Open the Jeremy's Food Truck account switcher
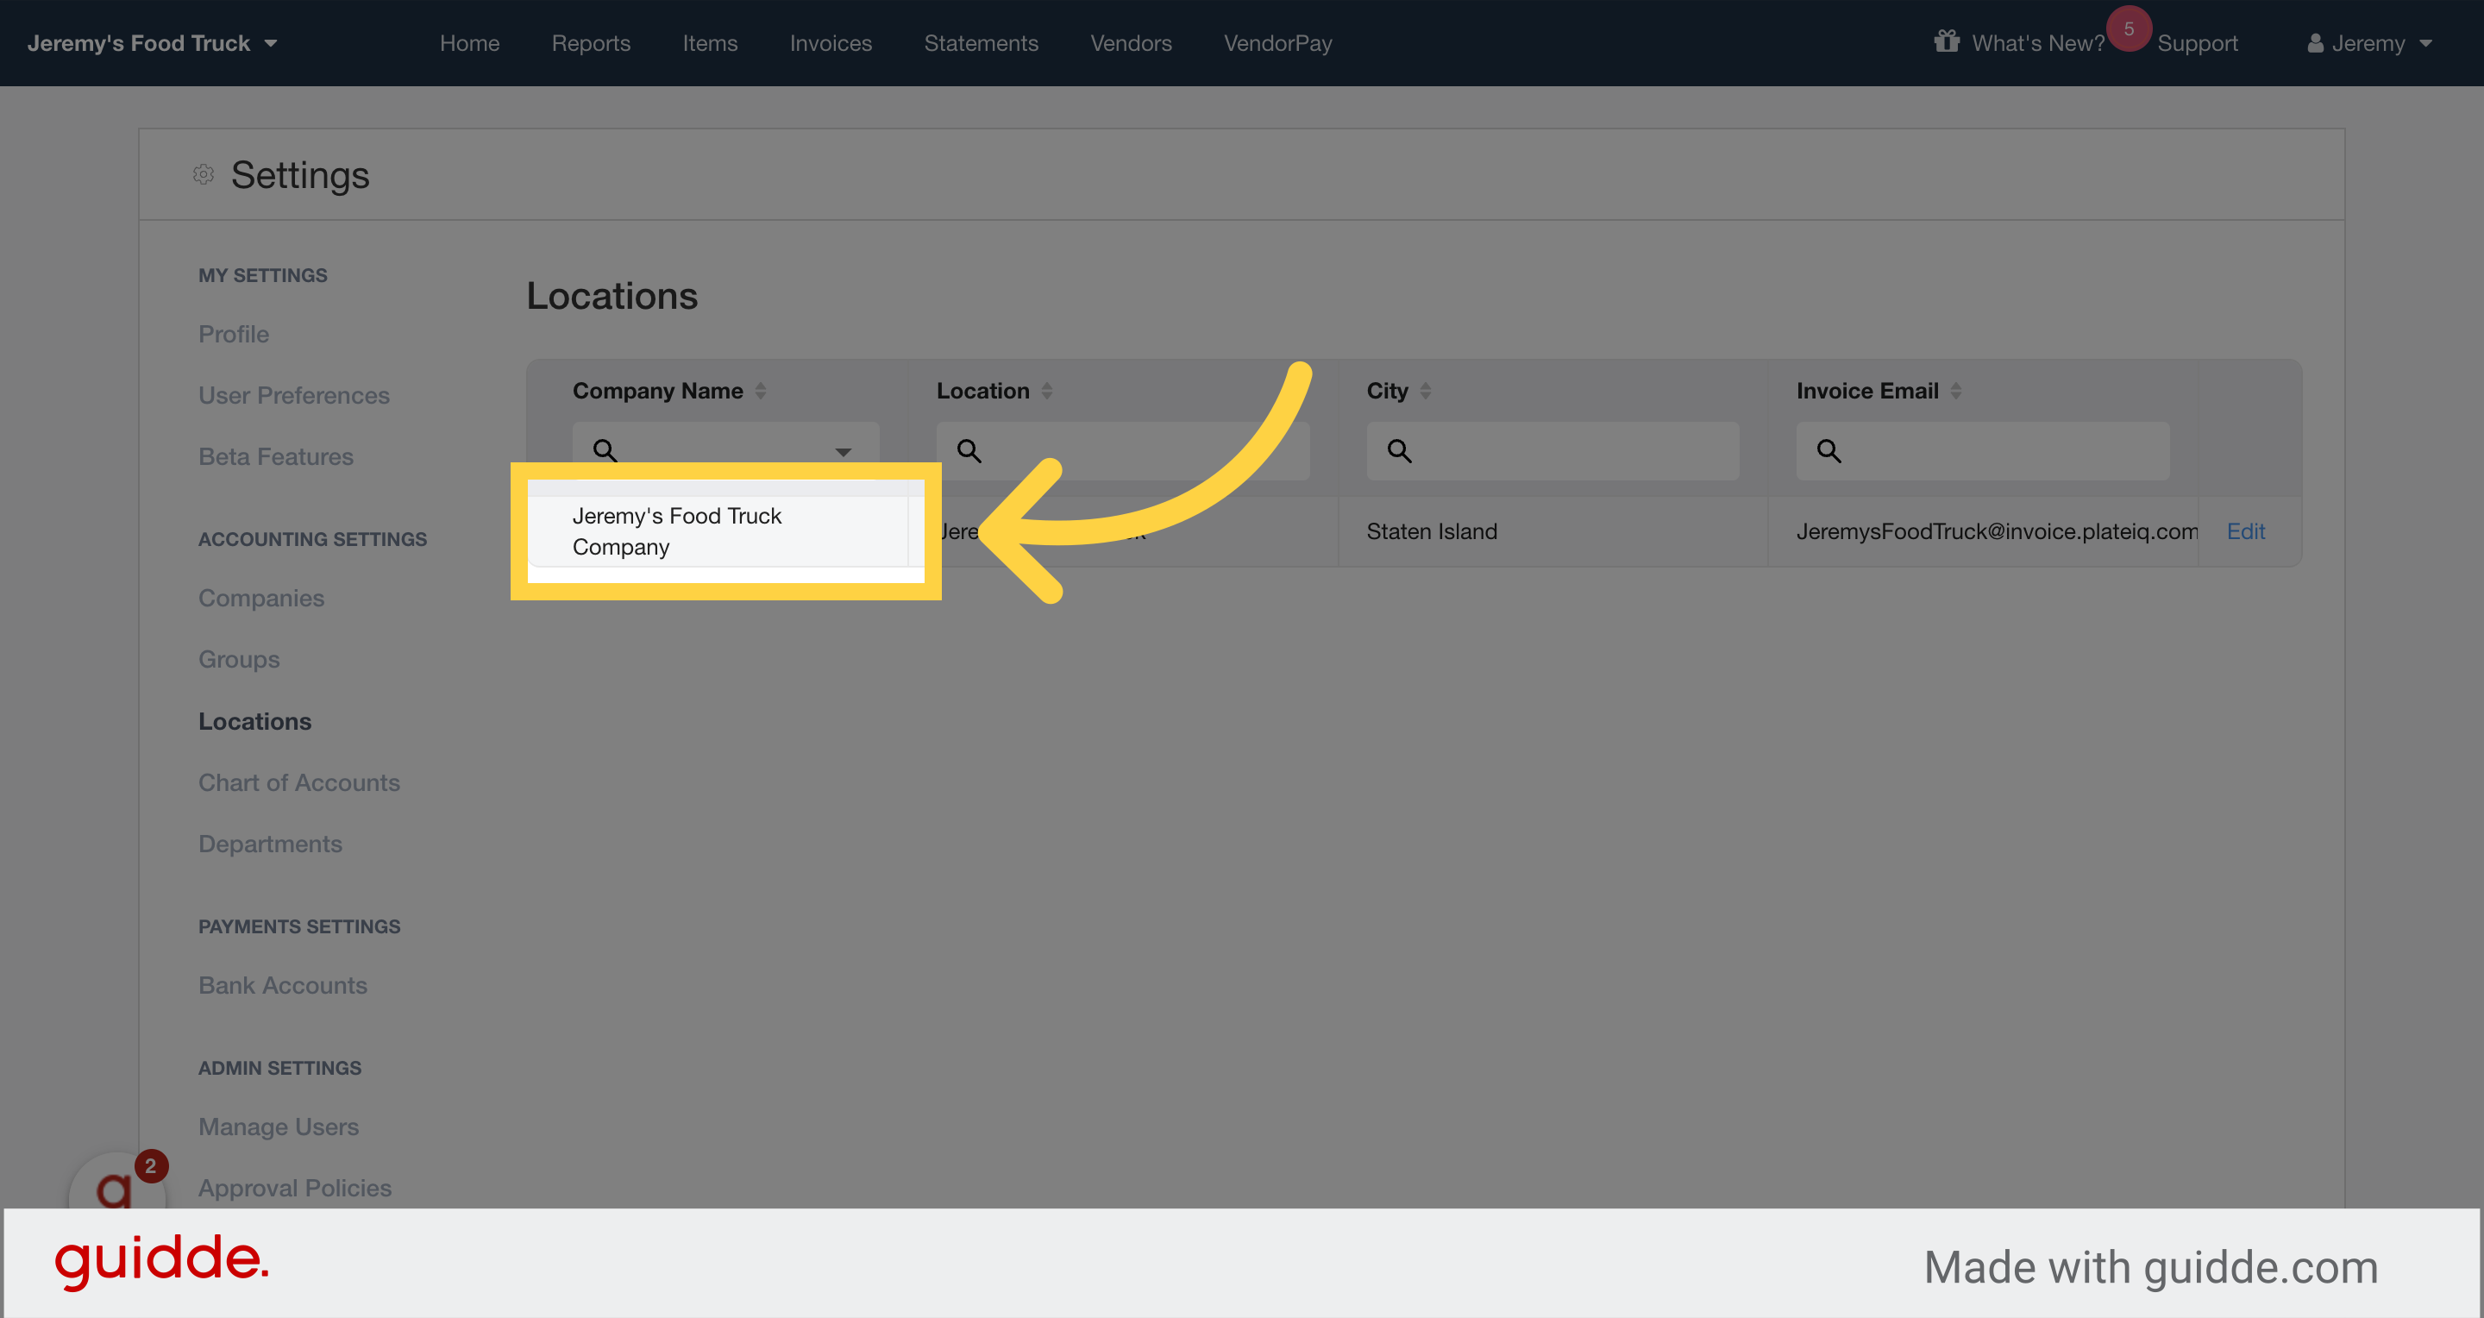Image resolution: width=2484 pixels, height=1318 pixels. click(152, 43)
